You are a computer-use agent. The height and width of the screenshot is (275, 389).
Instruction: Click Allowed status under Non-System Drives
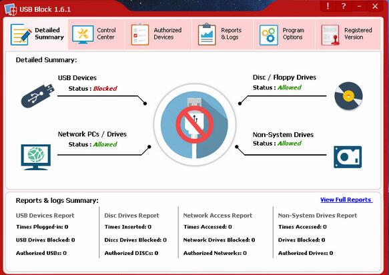coord(290,144)
